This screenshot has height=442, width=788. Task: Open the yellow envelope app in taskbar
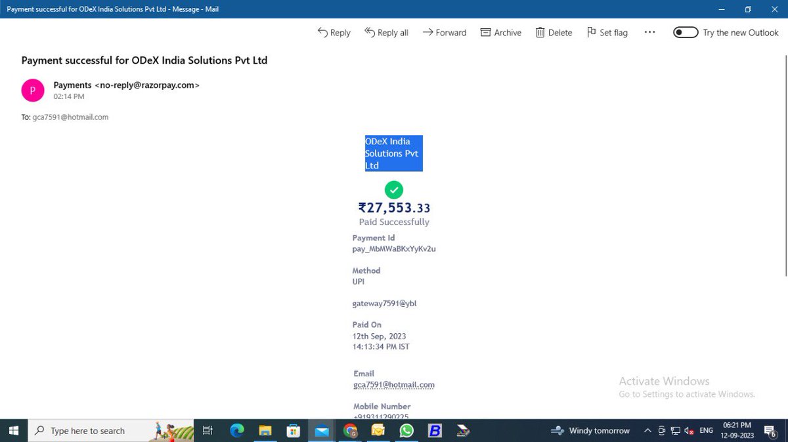click(x=378, y=431)
